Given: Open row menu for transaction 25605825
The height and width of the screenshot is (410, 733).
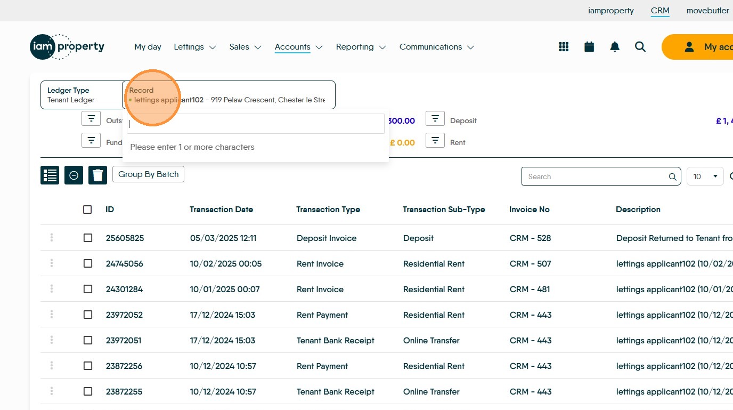Looking at the screenshot, I should click(52, 238).
